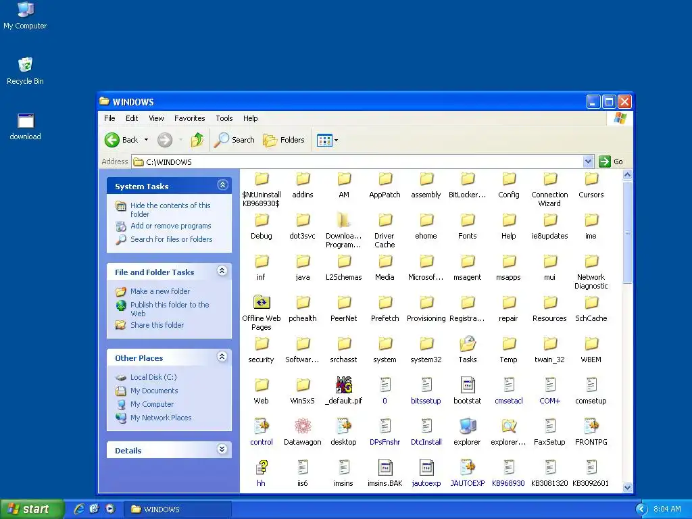The height and width of the screenshot is (519, 692).
Task: Select the Offline Web Pages folder
Action: [x=262, y=313]
